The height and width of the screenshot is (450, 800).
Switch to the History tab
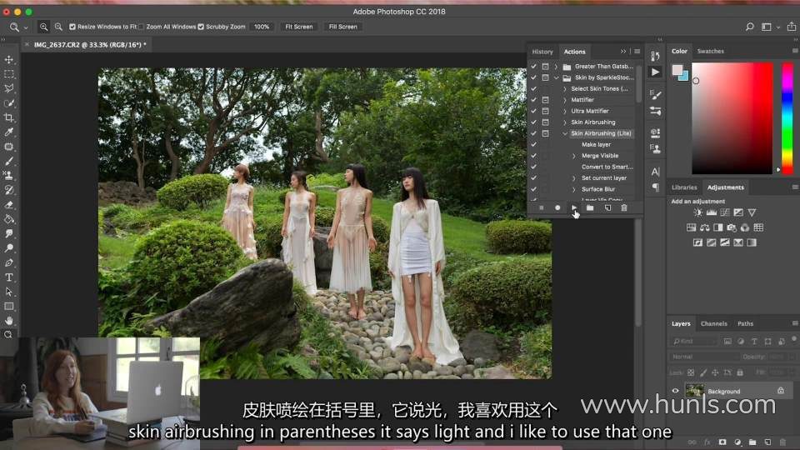pyautogui.click(x=542, y=52)
